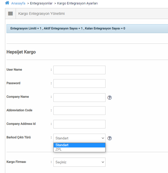Click the Abbreviation Code label
The image size is (168, 173).
20,110
